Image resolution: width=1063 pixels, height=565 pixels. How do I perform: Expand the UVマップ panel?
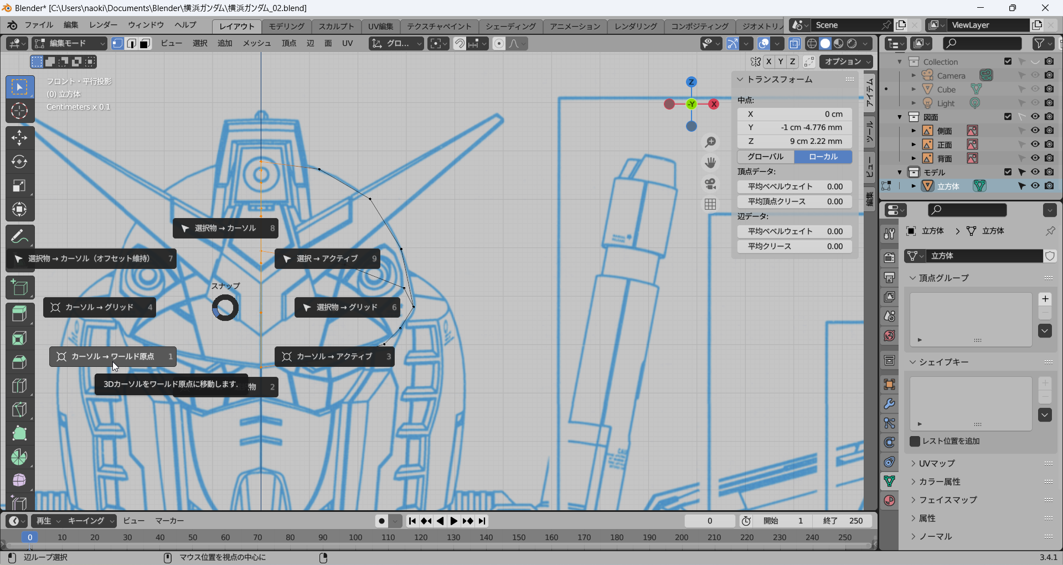937,463
